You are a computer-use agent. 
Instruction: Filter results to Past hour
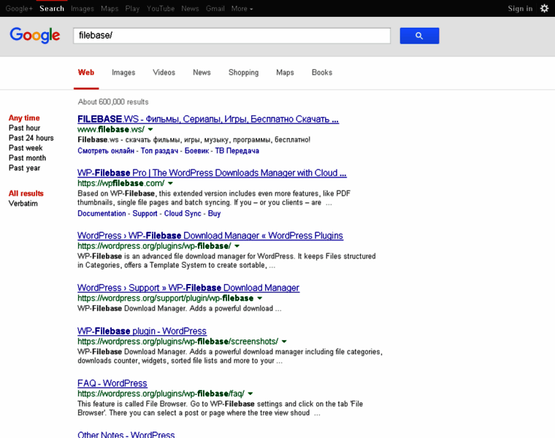(x=24, y=128)
